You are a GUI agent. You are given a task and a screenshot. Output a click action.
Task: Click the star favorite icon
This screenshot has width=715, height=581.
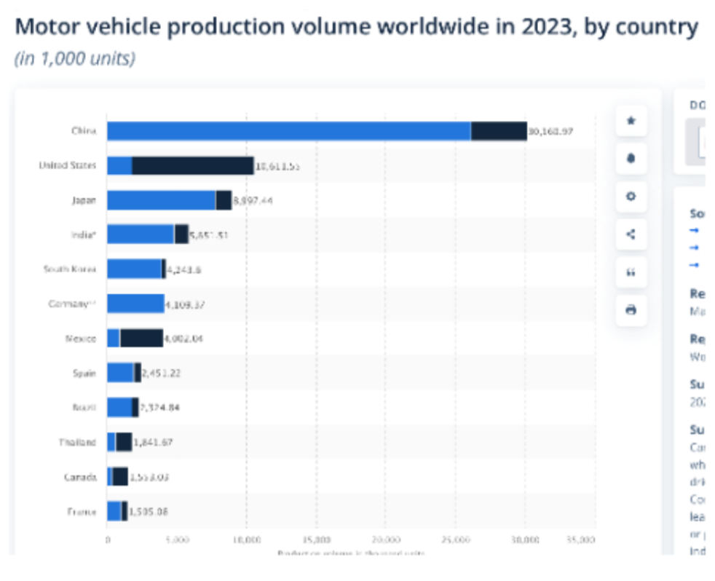631,121
